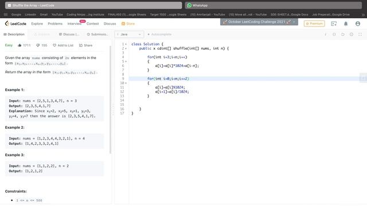Open the Target 1500 Google Sheets bookmark

pyautogui.click(x=168, y=14)
